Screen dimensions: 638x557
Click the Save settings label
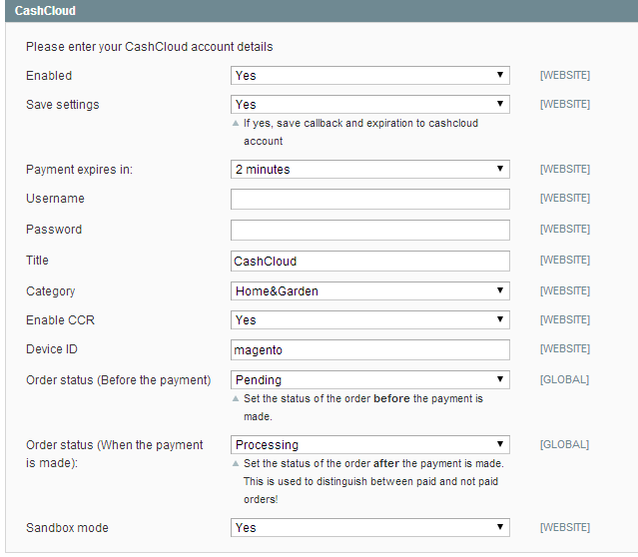[63, 105]
